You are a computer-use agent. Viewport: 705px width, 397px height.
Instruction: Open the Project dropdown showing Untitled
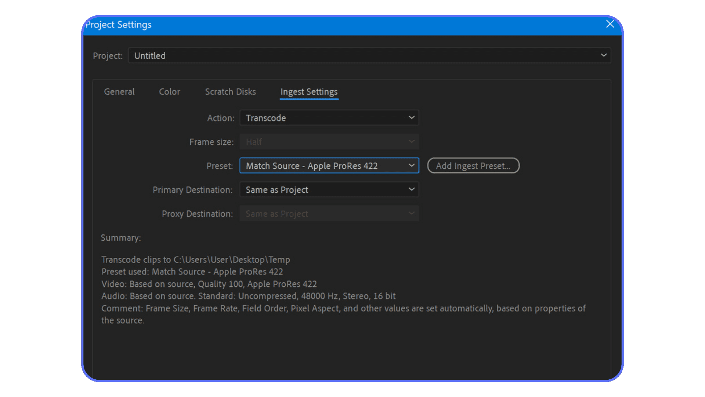(367, 56)
